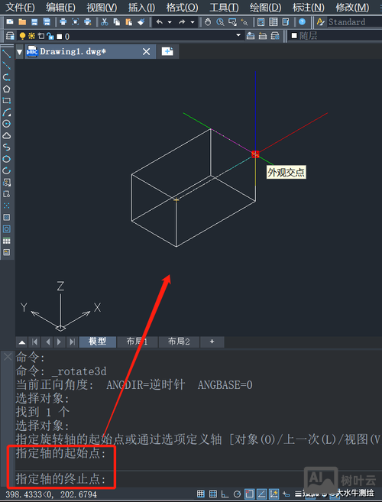
Task: Select the Point tool
Action: 6,206
